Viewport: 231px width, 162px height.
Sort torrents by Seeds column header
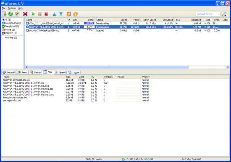point(122,20)
